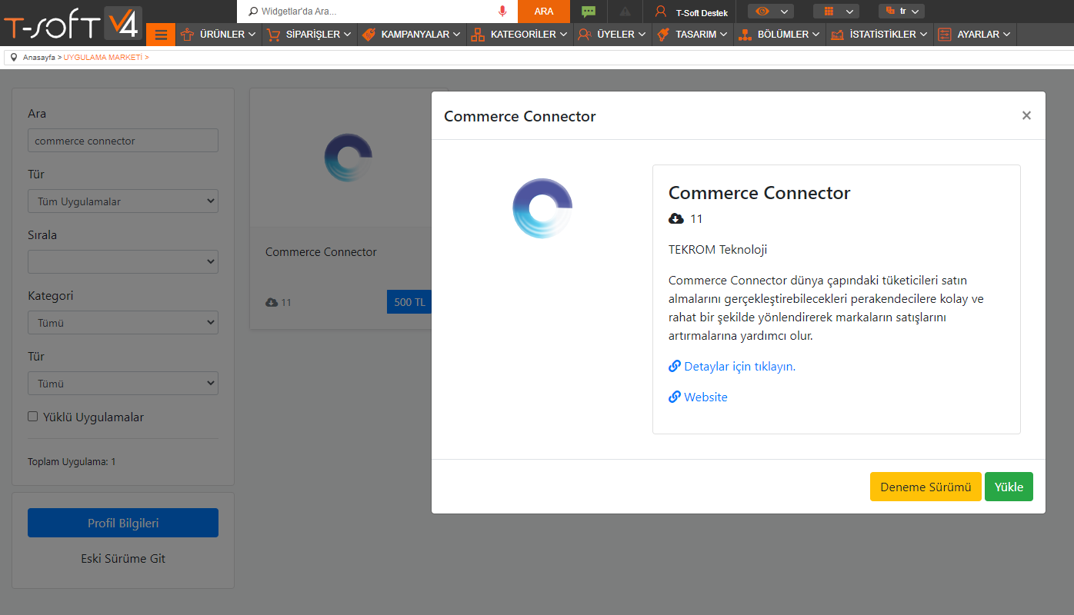Open the KAMPANYALAR menu
This screenshot has height=615, width=1074.
[412, 35]
